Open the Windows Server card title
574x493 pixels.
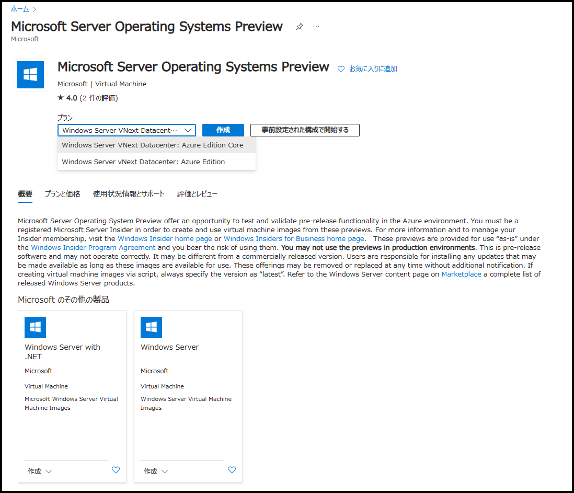pyautogui.click(x=169, y=347)
